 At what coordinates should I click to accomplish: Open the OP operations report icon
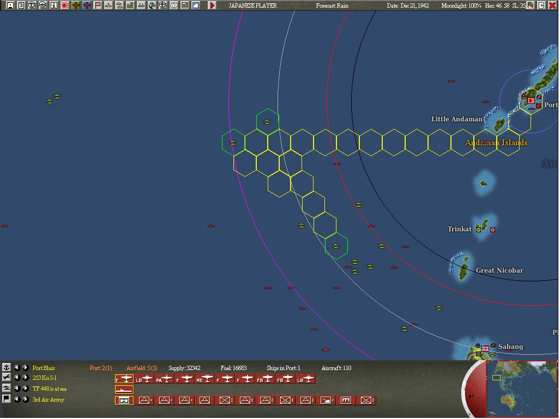coord(174,5)
